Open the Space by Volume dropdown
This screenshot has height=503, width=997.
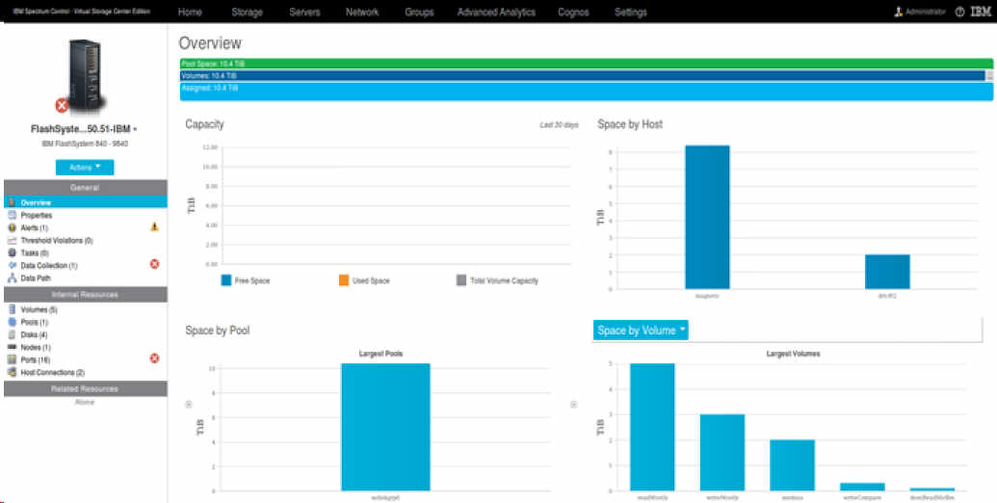(x=641, y=331)
